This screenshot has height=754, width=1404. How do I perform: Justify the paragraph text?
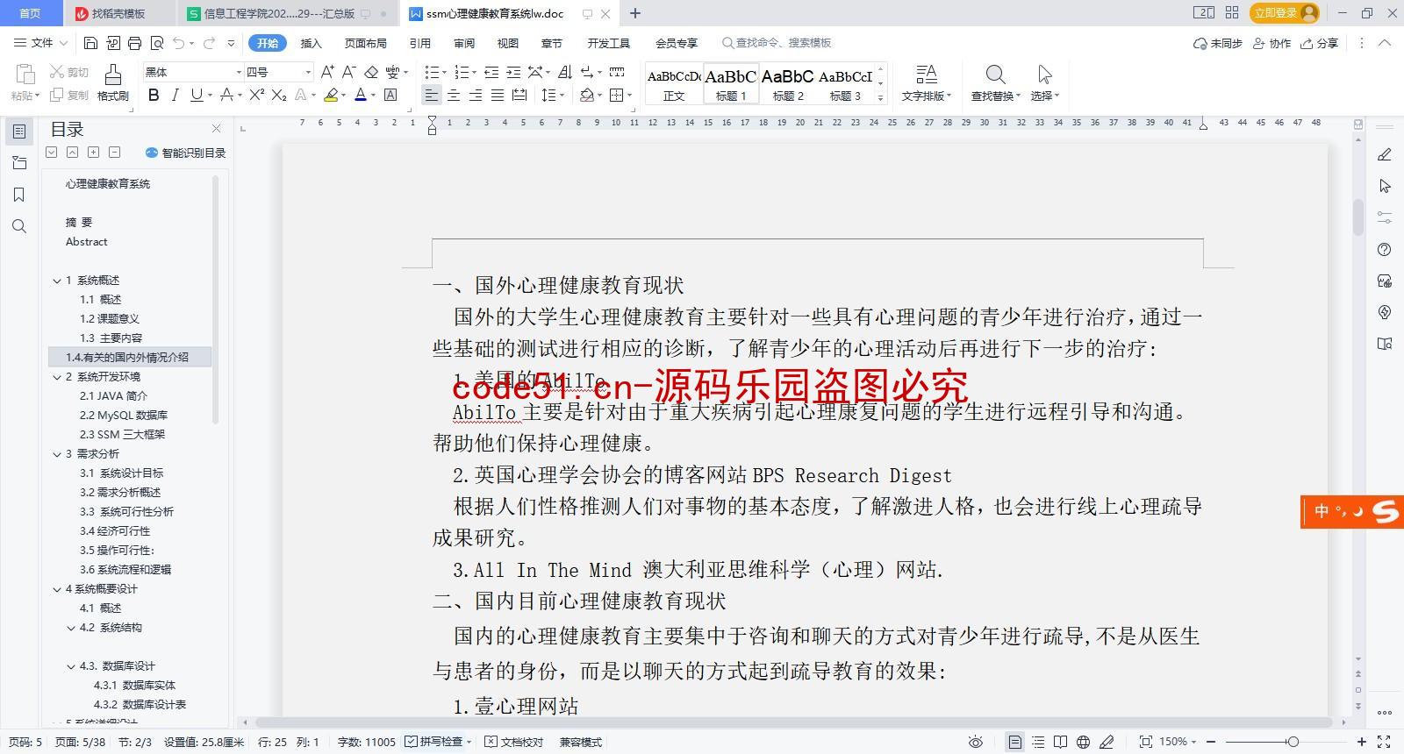tap(498, 95)
